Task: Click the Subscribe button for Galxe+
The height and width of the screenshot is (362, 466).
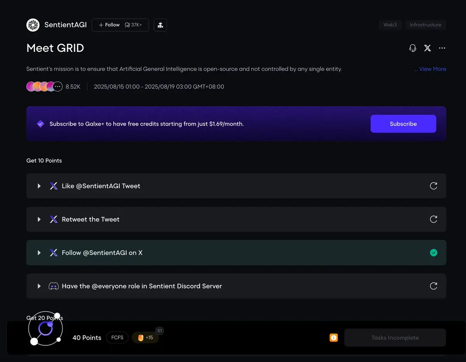Action: point(403,124)
